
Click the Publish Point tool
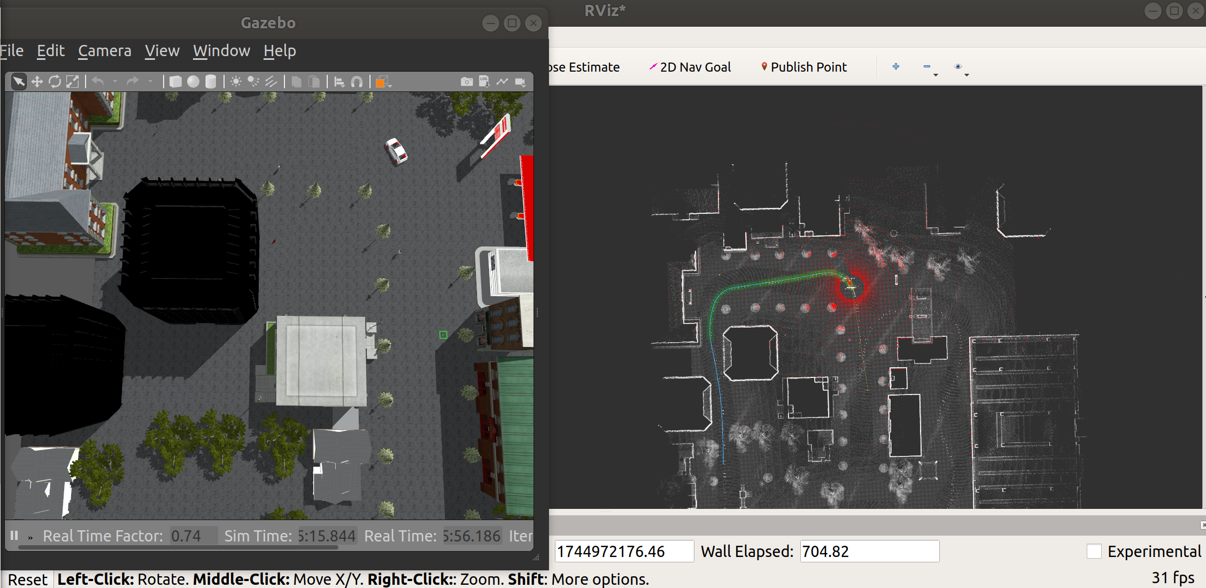tap(803, 67)
